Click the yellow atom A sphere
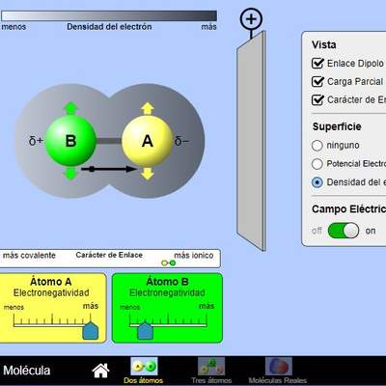 pos(148,141)
